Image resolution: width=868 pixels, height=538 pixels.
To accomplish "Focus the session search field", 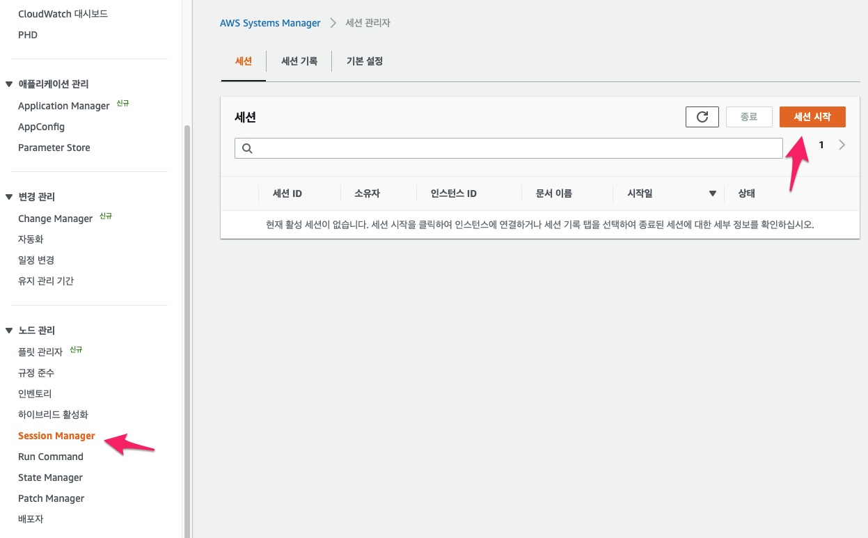I will coord(509,148).
